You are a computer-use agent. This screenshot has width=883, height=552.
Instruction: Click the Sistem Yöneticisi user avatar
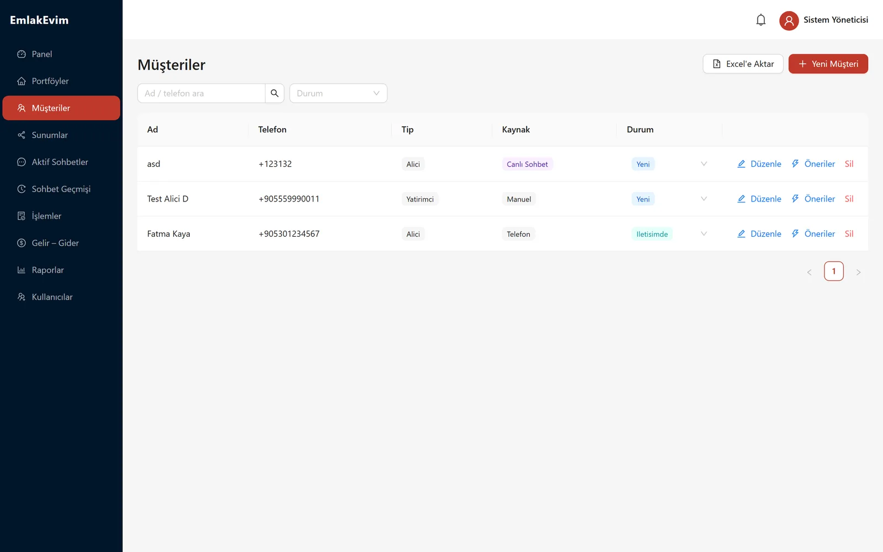click(x=789, y=20)
